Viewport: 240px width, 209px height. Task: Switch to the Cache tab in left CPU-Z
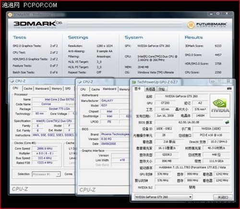coord(28,89)
